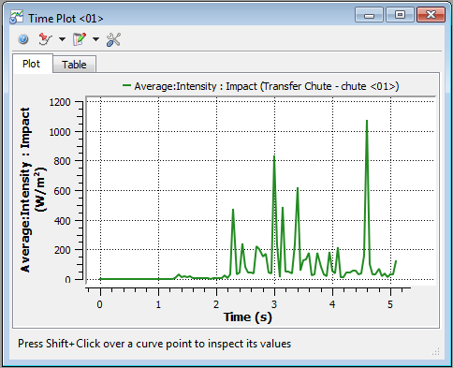Click y-axis value 600

(62, 191)
